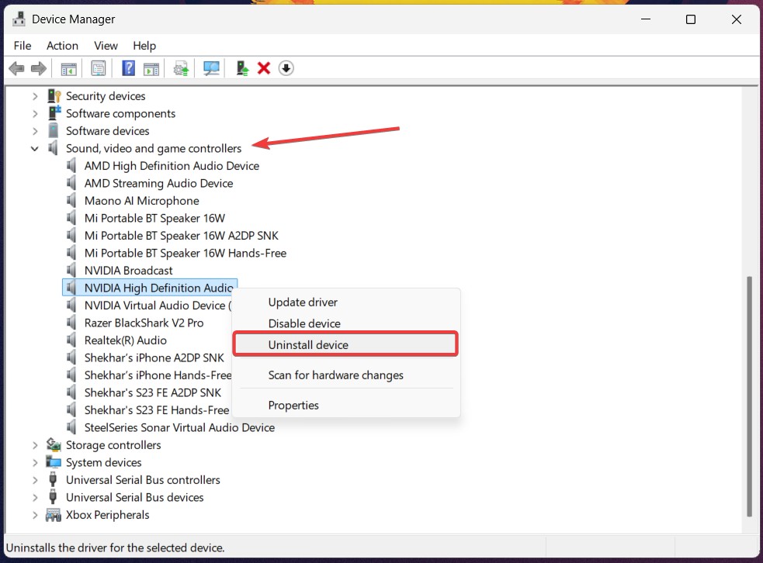The width and height of the screenshot is (763, 563).
Task: Select AMD High Definition Audio Device
Action: (172, 166)
